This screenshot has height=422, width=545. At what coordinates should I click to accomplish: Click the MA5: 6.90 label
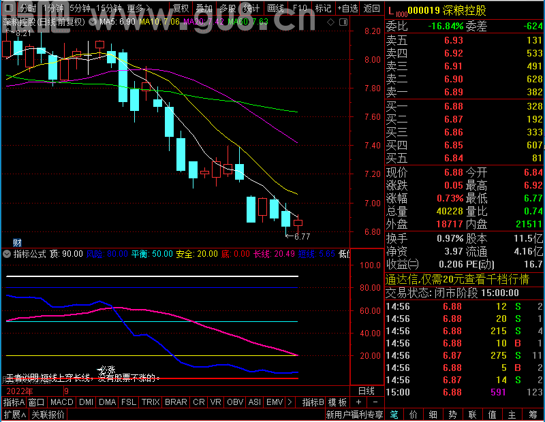tap(117, 22)
